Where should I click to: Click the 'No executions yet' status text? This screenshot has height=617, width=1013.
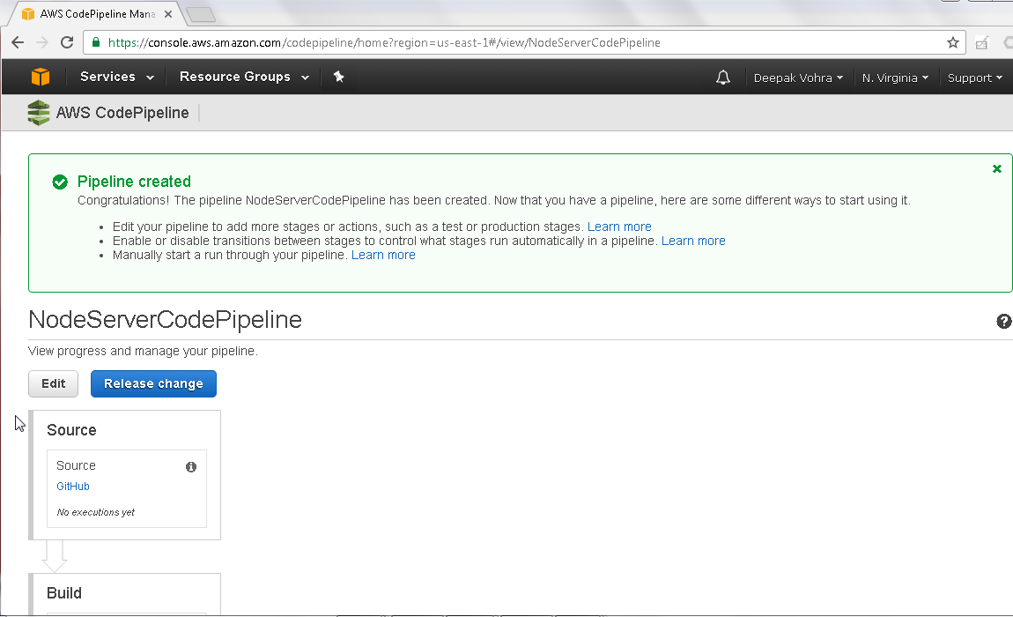[96, 512]
